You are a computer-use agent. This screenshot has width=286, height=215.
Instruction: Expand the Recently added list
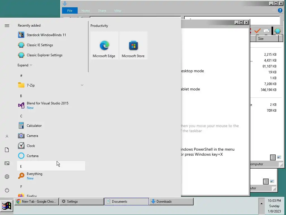pos(25,65)
